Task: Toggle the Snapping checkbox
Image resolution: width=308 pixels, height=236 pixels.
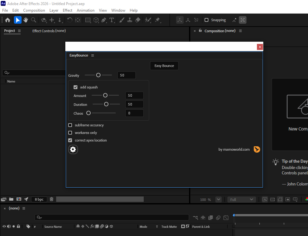Action: click(x=206, y=20)
